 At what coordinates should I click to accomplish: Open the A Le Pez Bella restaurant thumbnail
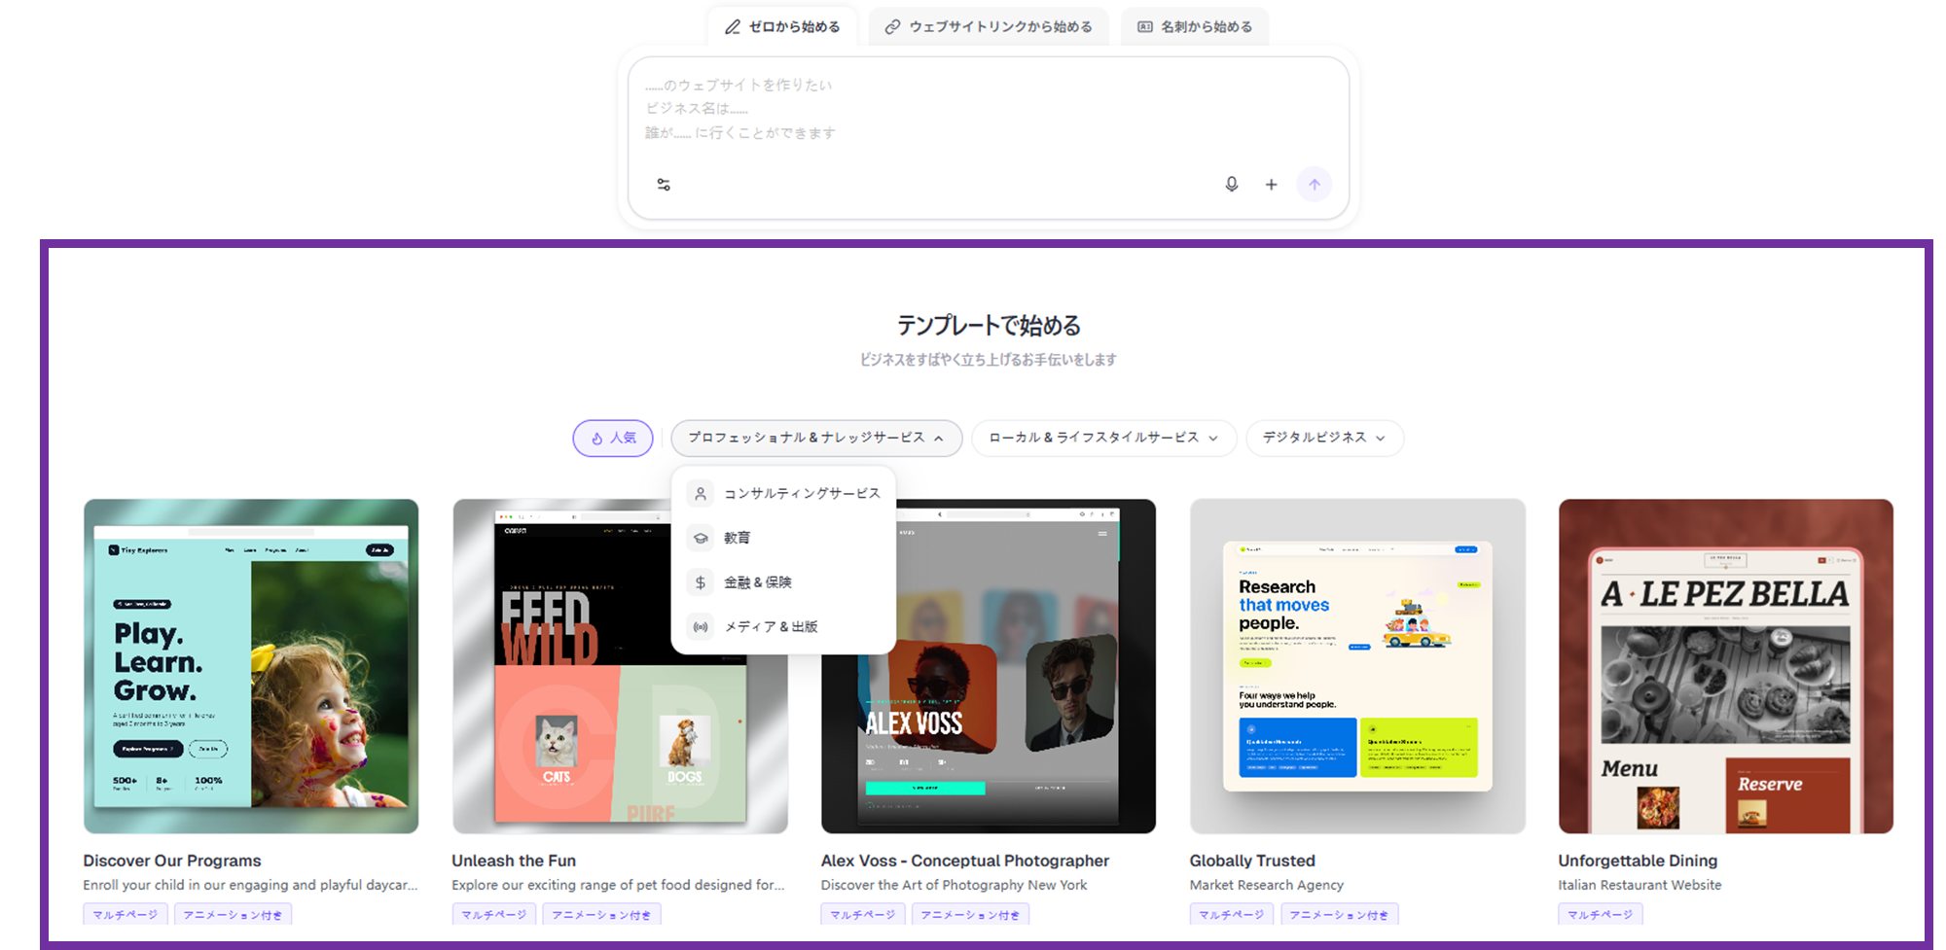[x=1725, y=666]
